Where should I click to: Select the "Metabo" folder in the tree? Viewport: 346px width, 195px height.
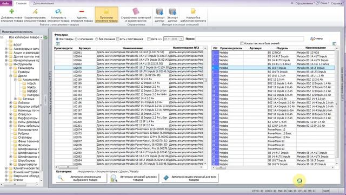(32, 91)
